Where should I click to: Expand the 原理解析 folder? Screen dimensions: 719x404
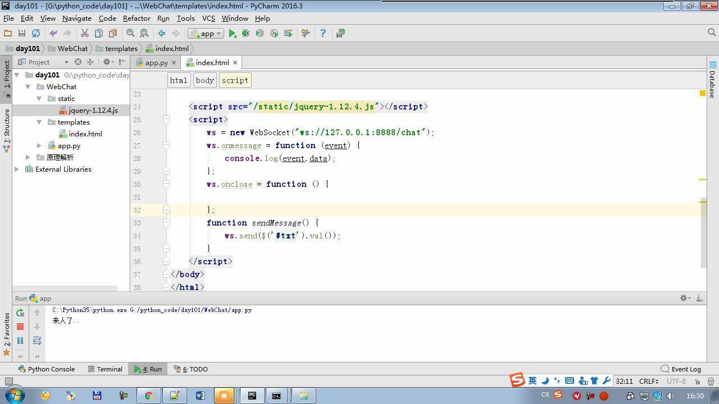click(28, 157)
